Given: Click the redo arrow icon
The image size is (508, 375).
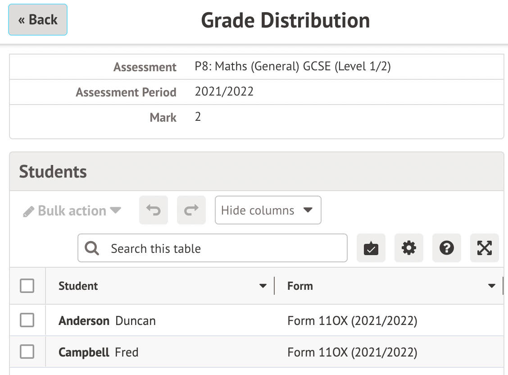Looking at the screenshot, I should click(x=191, y=210).
